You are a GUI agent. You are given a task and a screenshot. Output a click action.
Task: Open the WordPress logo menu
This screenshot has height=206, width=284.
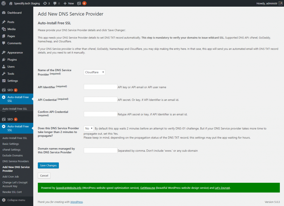point(3,3)
